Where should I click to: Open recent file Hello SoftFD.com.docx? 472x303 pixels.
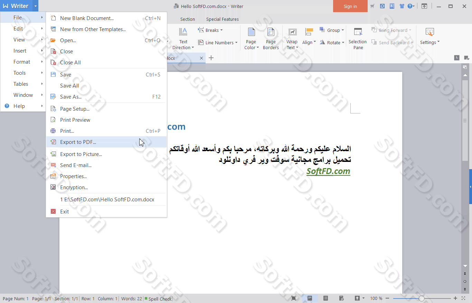[x=106, y=200]
